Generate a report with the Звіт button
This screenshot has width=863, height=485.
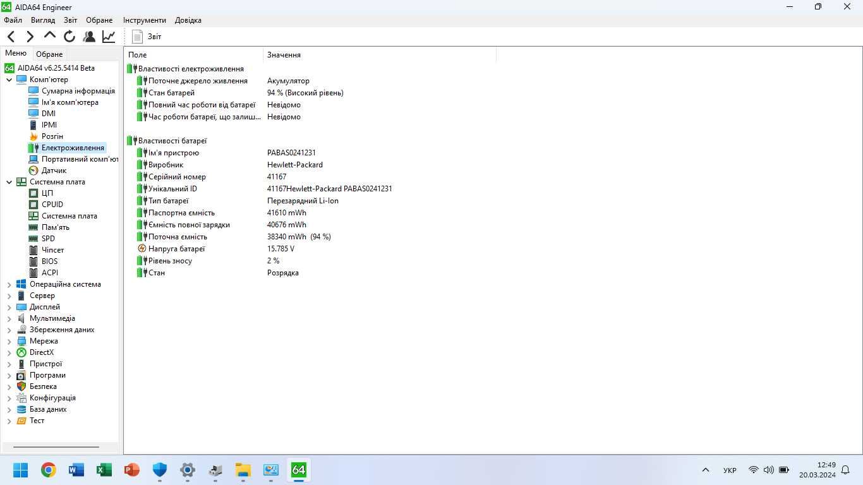coord(147,37)
